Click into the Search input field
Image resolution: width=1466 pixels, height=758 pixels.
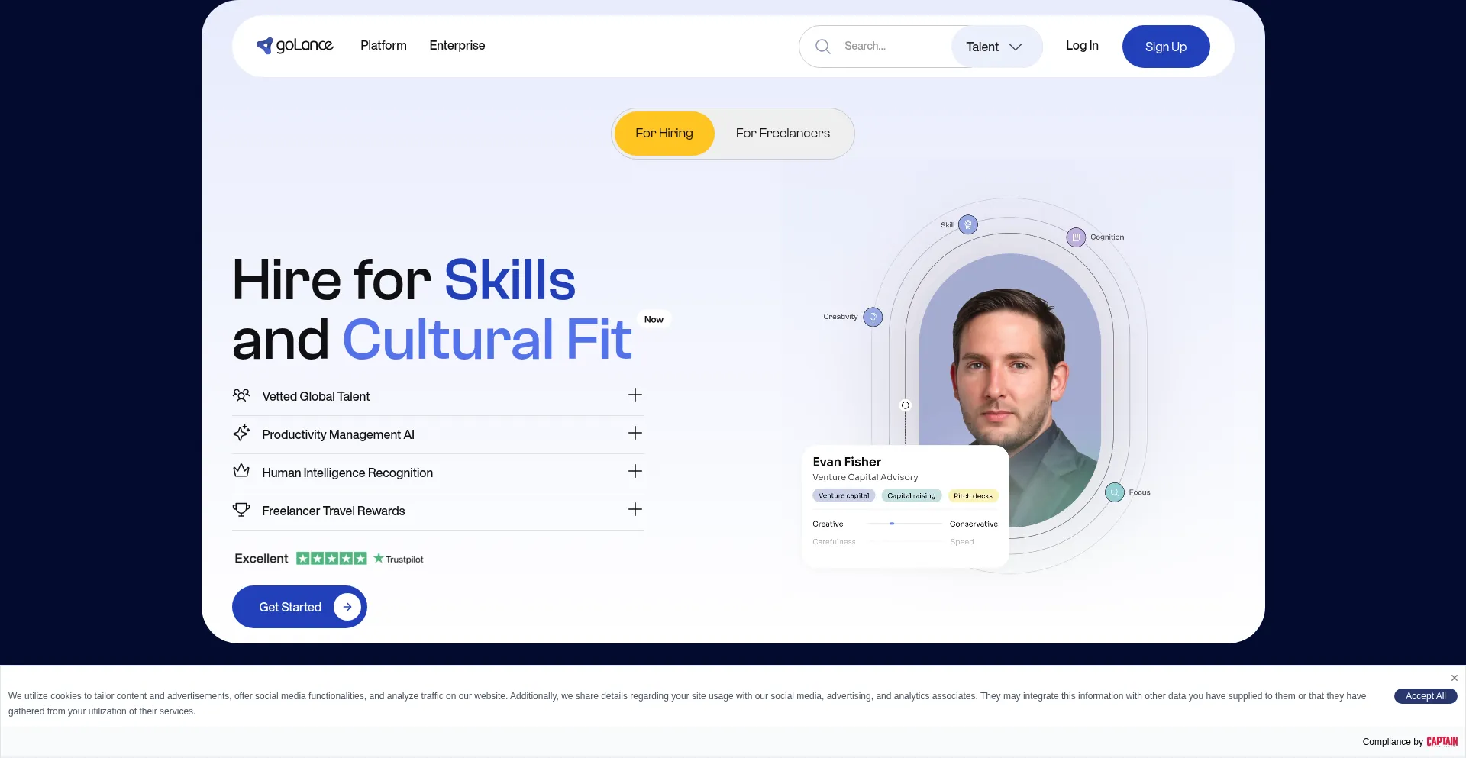click(890, 47)
